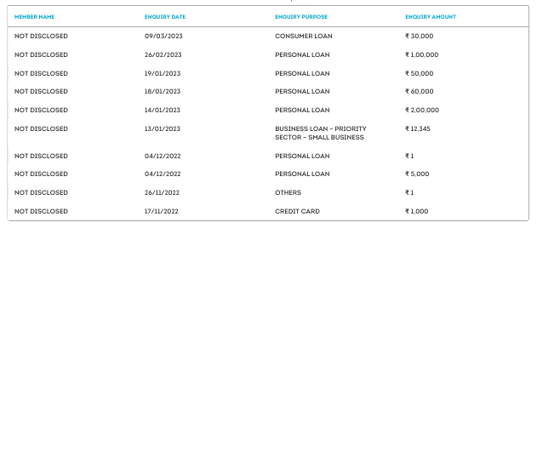Click the ₹ 1,00,000 amount cell
Viewport: 537px width, 456px height.
[422, 55]
